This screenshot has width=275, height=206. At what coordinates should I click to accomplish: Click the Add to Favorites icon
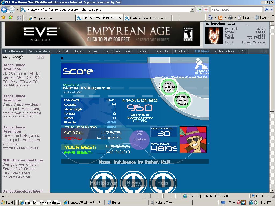10,17
